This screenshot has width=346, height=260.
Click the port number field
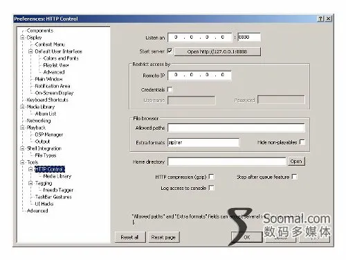249,37
